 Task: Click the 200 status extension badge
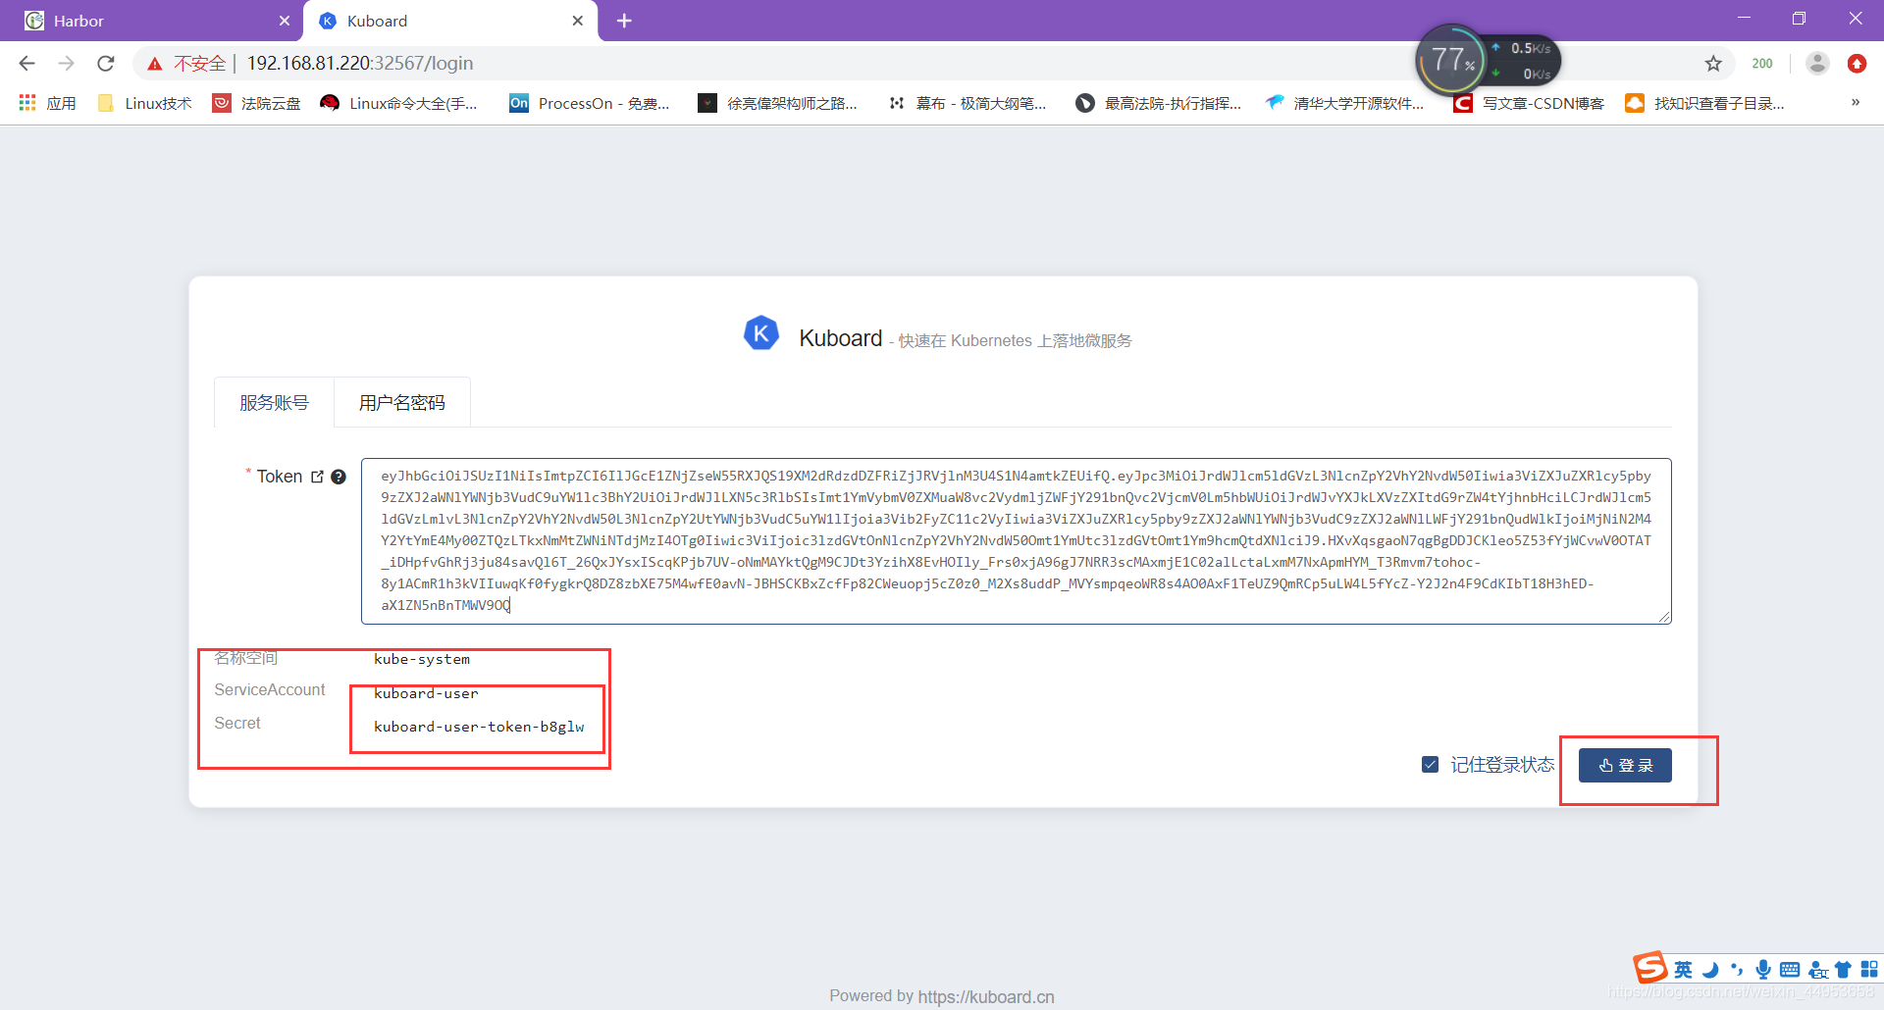(x=1762, y=64)
